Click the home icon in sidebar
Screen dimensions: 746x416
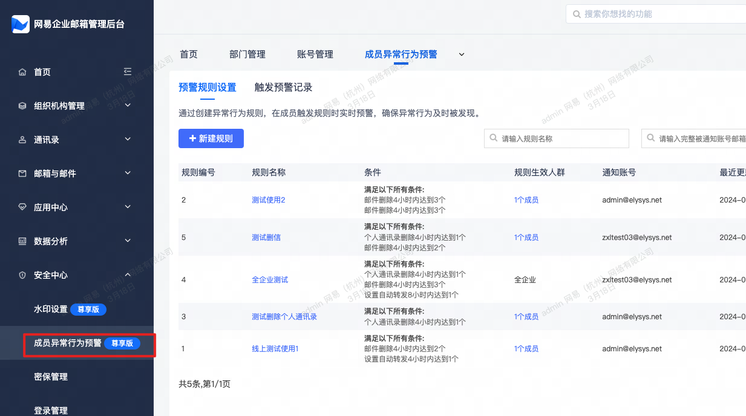pos(22,72)
